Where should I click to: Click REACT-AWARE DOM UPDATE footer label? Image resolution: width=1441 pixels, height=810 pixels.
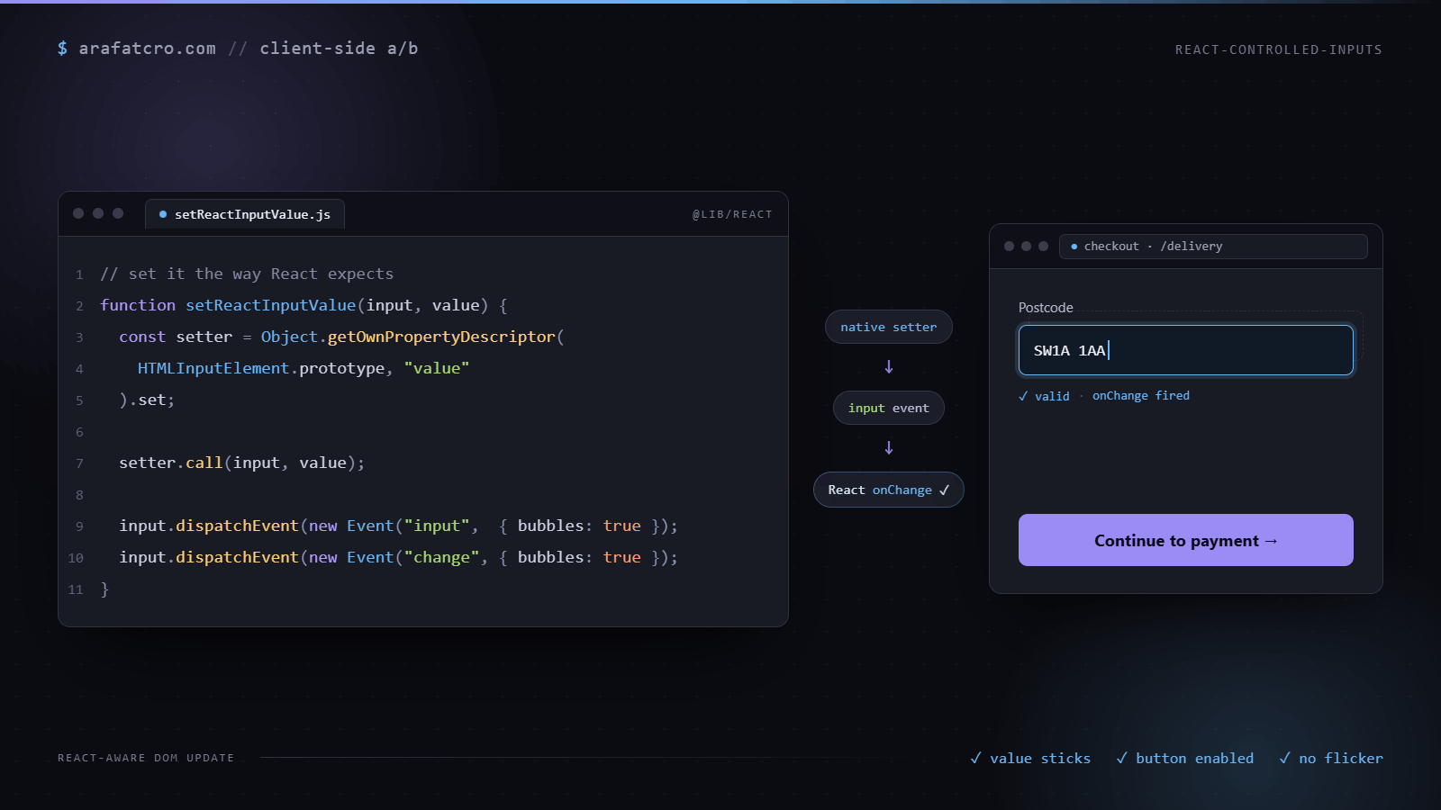(x=146, y=758)
